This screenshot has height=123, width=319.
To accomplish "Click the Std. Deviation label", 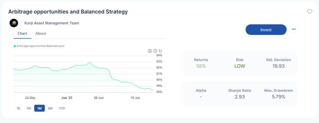I will [x=279, y=60].
